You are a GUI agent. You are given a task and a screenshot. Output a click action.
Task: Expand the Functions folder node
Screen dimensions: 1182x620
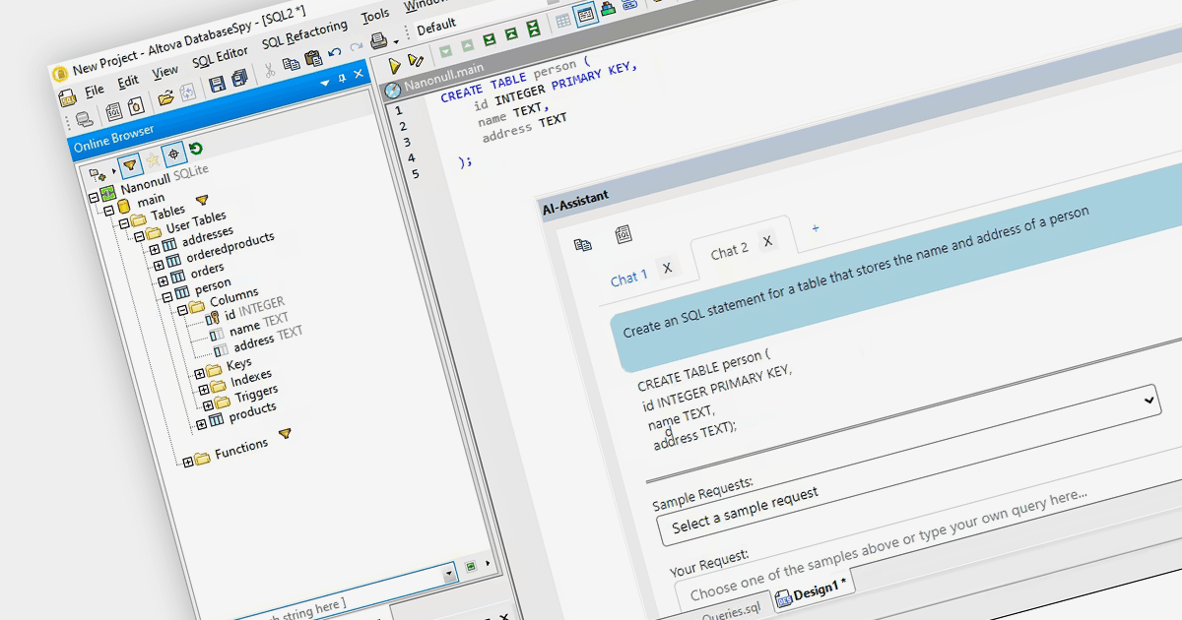pos(188,462)
